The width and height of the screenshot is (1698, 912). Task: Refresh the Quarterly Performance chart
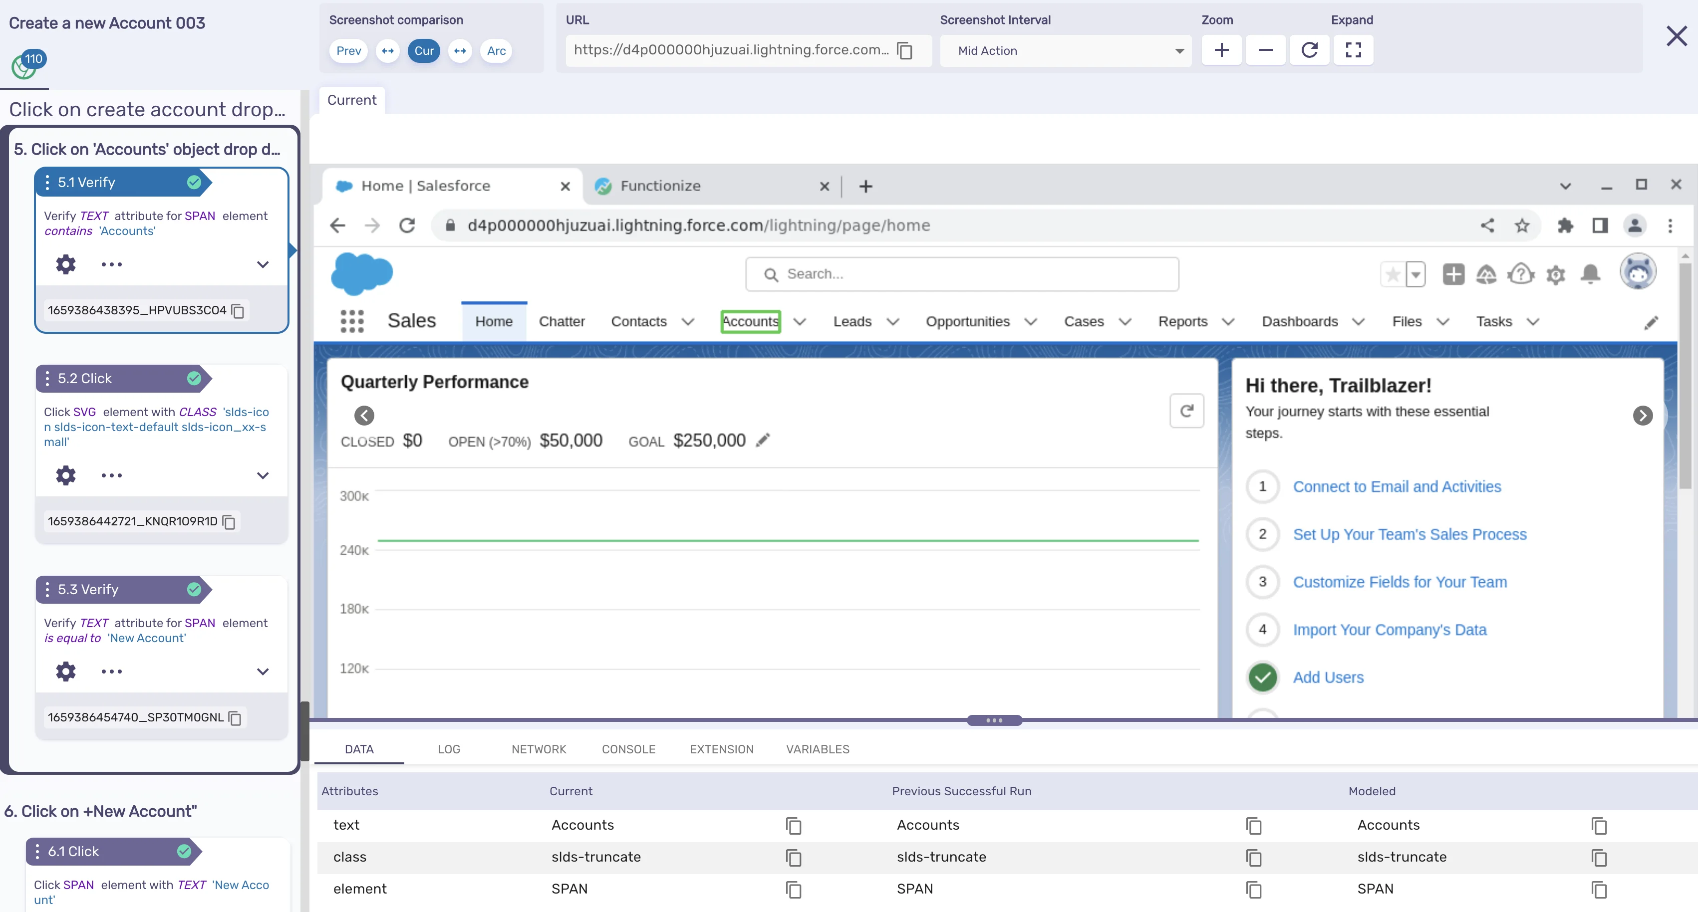coord(1187,410)
